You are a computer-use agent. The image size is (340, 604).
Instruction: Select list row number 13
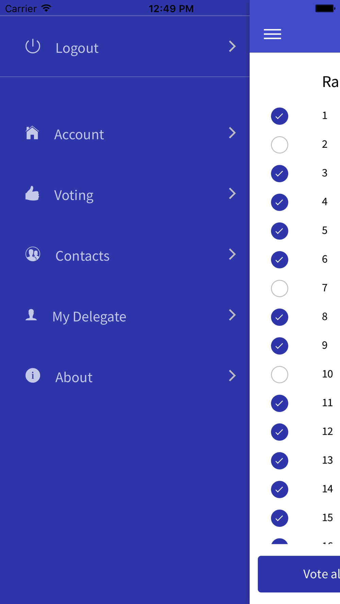tap(327, 460)
